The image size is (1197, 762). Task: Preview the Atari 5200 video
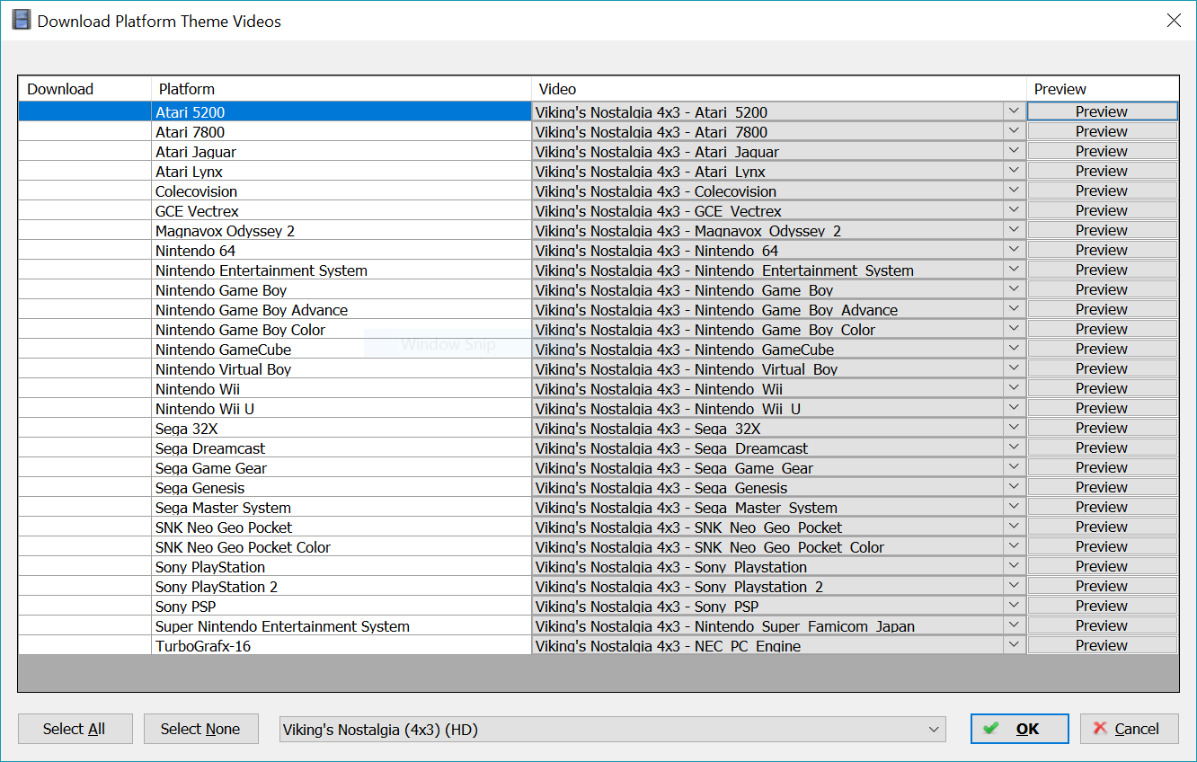(x=1102, y=111)
